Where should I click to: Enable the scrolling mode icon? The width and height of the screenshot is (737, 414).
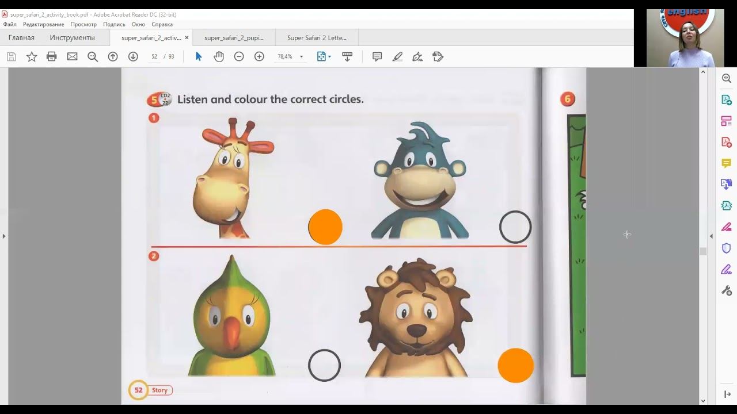(347, 56)
